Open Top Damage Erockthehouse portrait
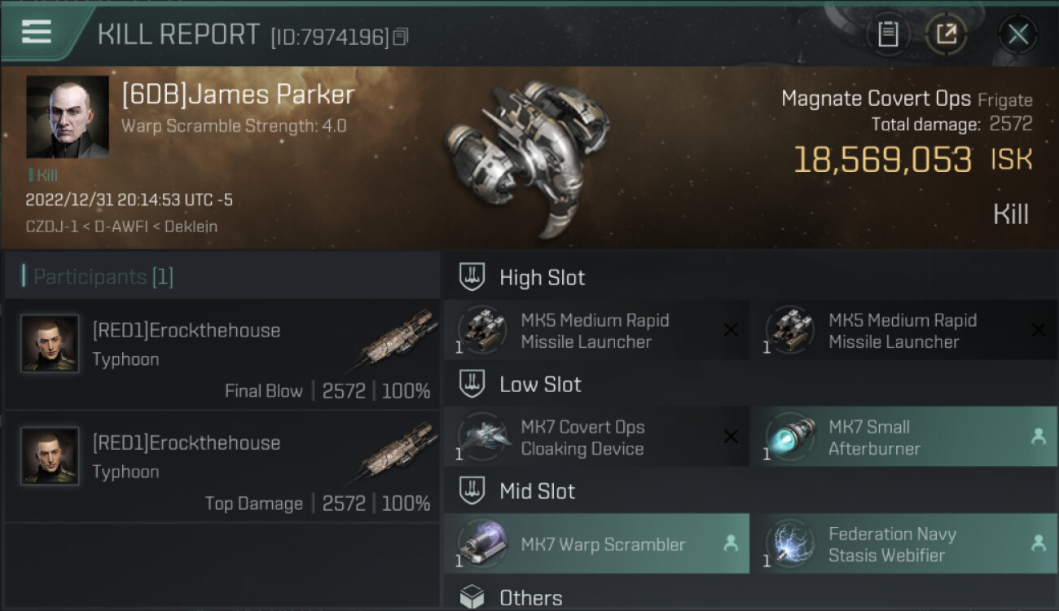Image resolution: width=1059 pixels, height=611 pixels. pyautogui.click(x=50, y=456)
